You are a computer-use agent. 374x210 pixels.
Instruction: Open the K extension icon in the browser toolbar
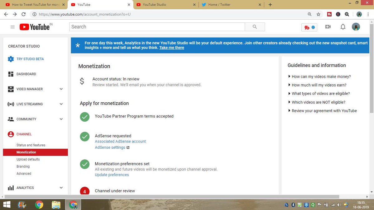[338, 14]
